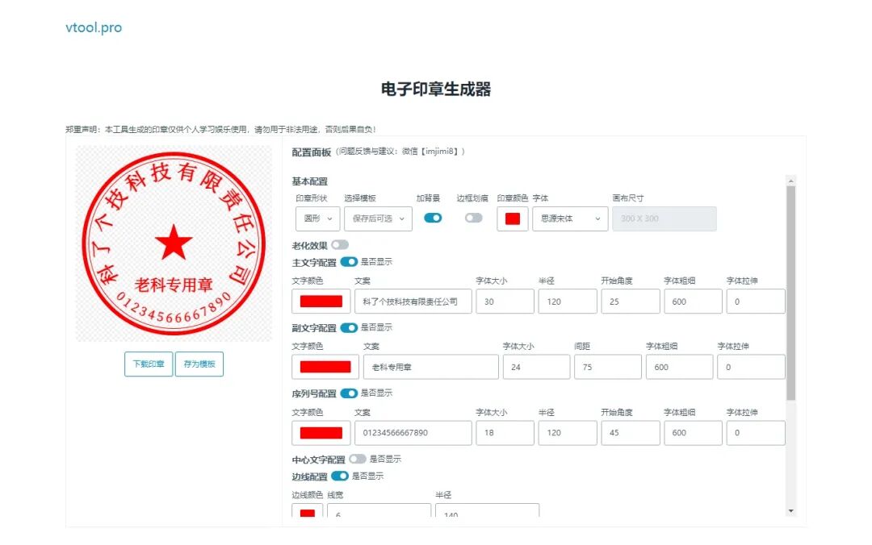This screenshot has height=545, width=872.
Task: Open the 选择模板 保存后可选 dropdown
Action: pyautogui.click(x=378, y=219)
